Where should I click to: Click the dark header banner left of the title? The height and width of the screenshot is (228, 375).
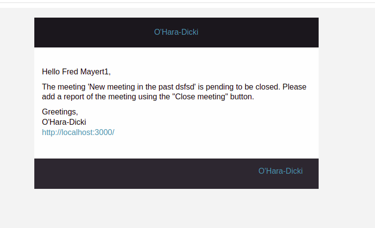click(88, 32)
